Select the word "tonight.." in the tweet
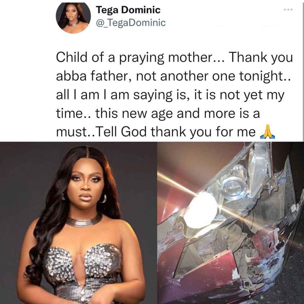Screen dimensions: 304x304 (265, 76)
